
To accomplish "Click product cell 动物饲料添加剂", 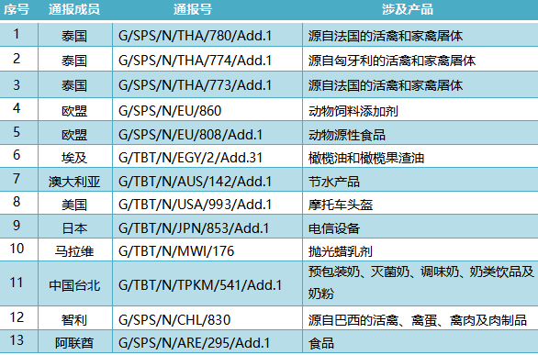I will pos(353,111).
